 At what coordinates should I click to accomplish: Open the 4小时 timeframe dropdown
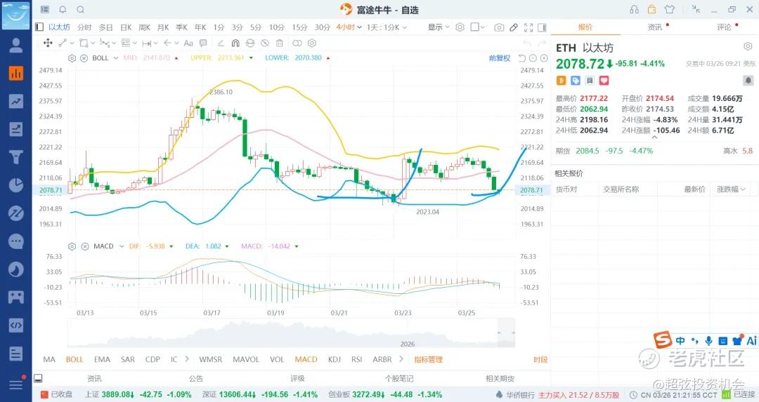pyautogui.click(x=349, y=27)
